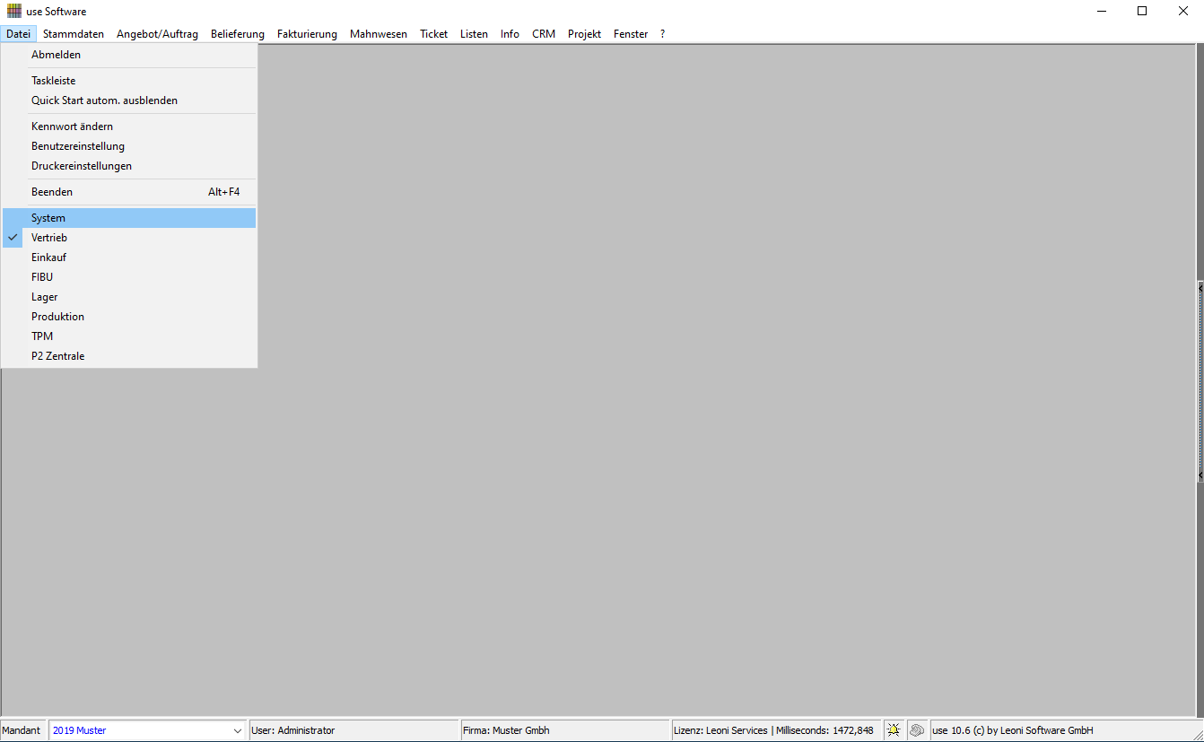Viewport: 1204px width, 742px height.
Task: Open Druckereinstellungen menu entry
Action: pyautogui.click(x=129, y=166)
